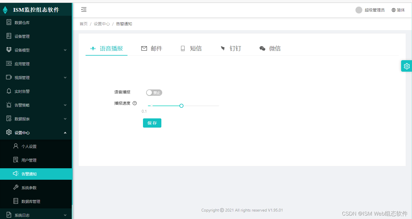Expand the 视频管理 chevron
412x219 pixels.
(x=65, y=78)
